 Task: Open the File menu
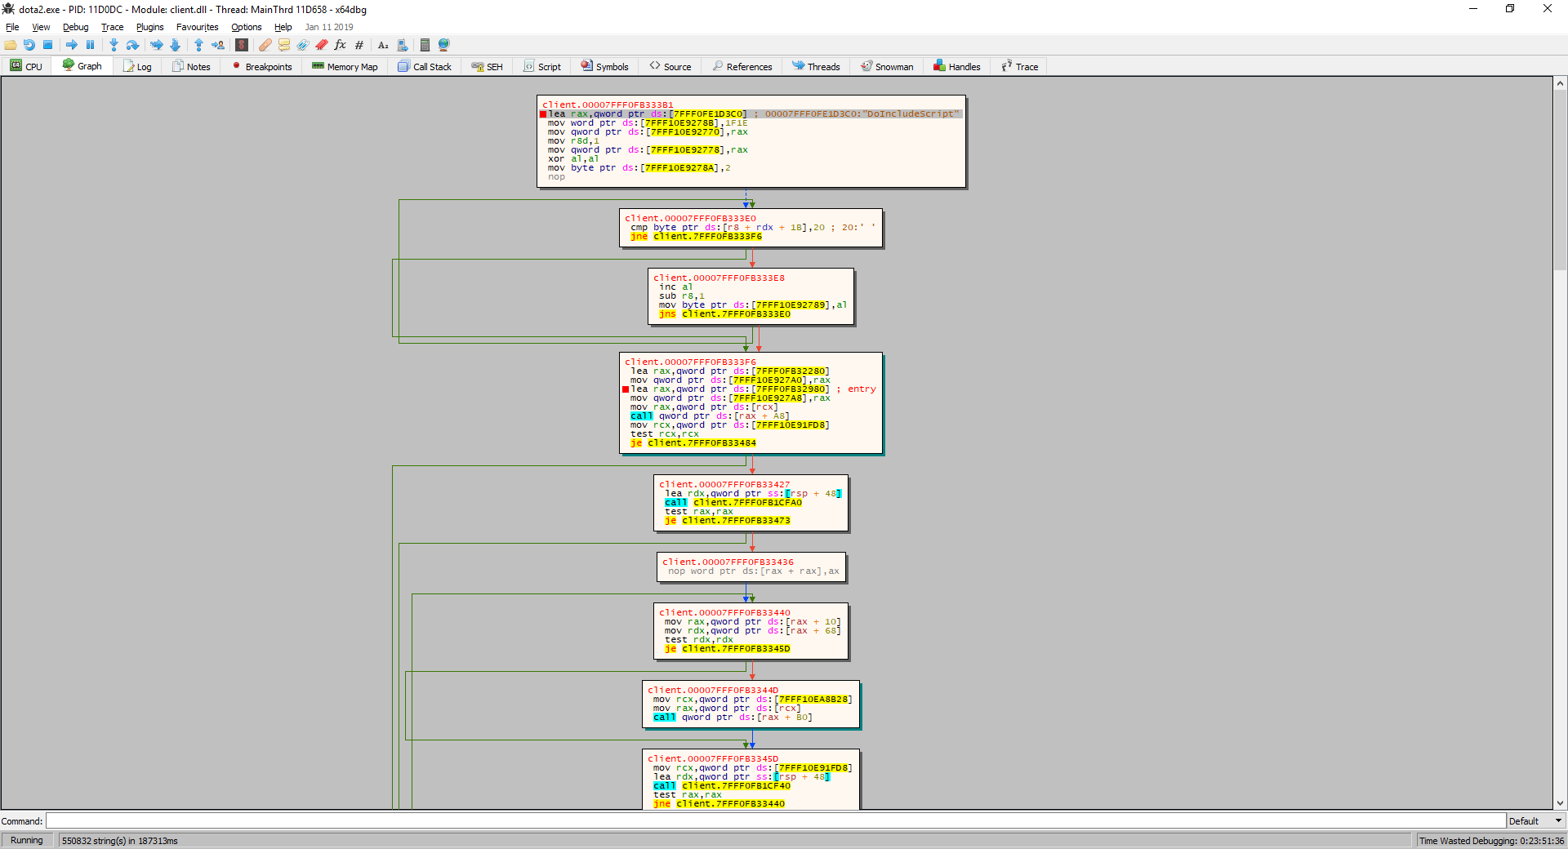(12, 27)
